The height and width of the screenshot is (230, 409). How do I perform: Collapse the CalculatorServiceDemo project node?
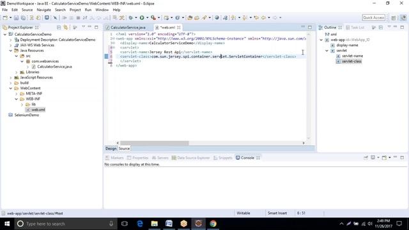5,34
